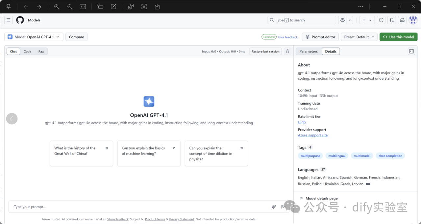Screen dimensions: 421x224
Task: Go to previous image with back arrow
Action: 26,7
